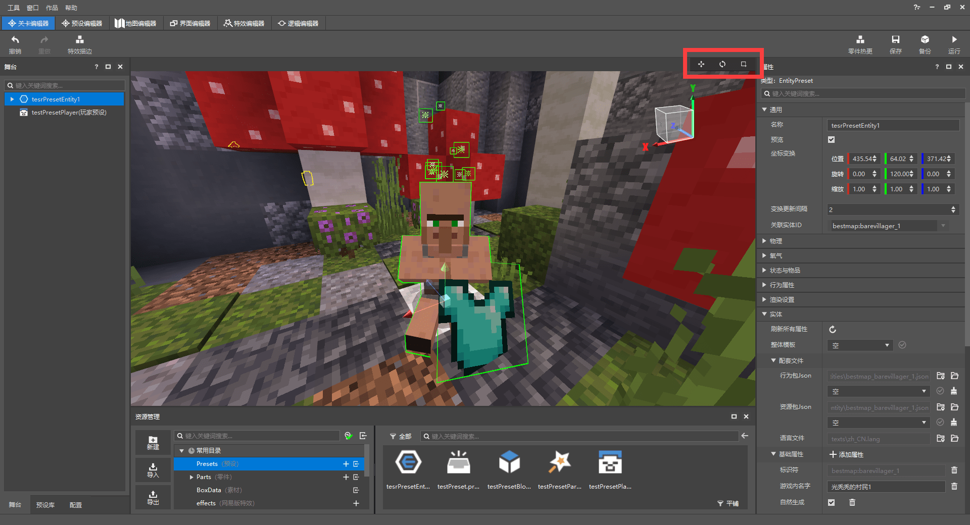Screen dimensions: 970x525
Task: Collapse the 常用目录 tree
Action: click(x=182, y=451)
